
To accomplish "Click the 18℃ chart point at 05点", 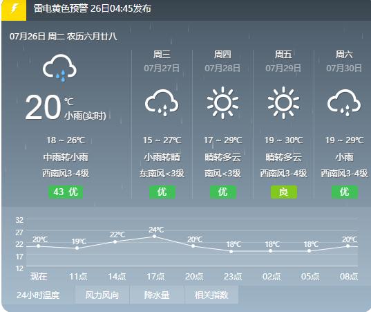I will point(309,250).
